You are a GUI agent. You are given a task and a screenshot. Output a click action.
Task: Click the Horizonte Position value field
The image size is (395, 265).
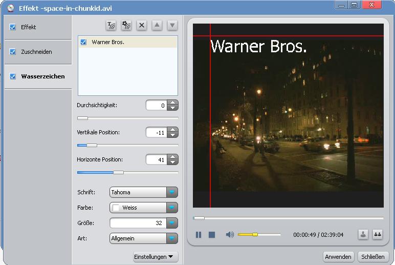pyautogui.click(x=157, y=160)
